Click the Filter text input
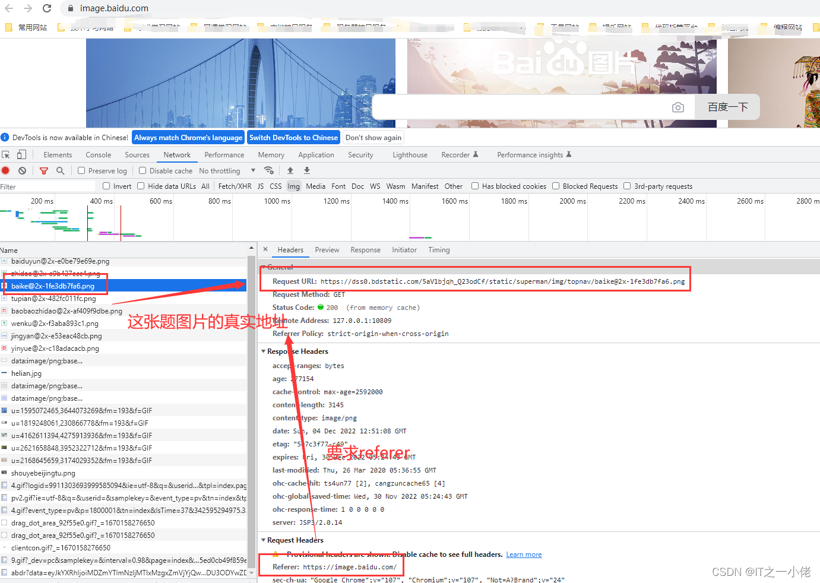The height and width of the screenshot is (583, 820). click(48, 186)
